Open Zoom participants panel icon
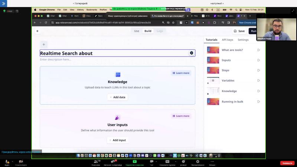 pos(96,162)
